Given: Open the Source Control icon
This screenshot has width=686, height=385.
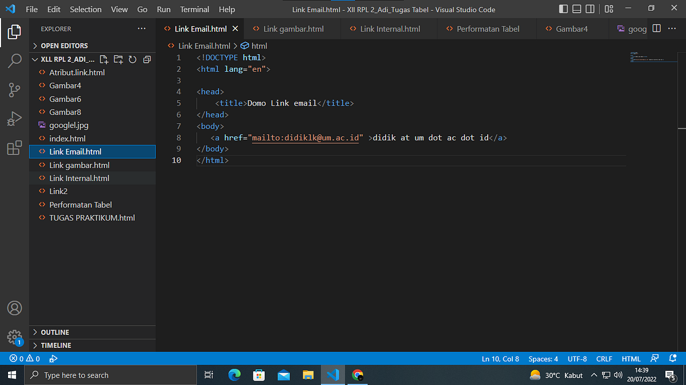Looking at the screenshot, I should point(14,90).
